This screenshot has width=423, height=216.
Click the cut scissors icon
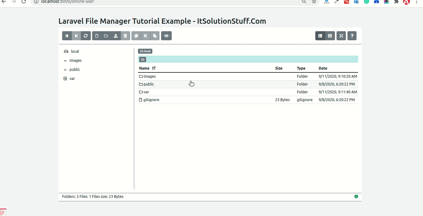pyautogui.click(x=145, y=36)
